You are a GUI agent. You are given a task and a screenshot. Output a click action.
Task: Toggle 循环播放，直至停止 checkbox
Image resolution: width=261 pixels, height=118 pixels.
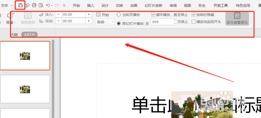[153, 15]
